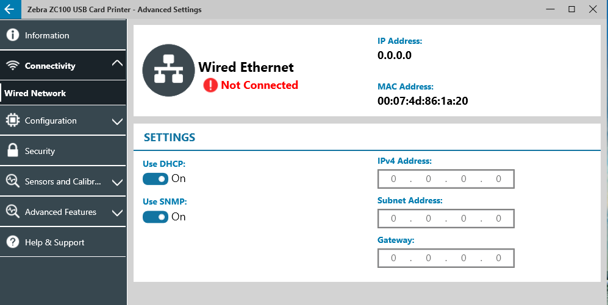Click the Gateway address field
The height and width of the screenshot is (305, 608).
[x=446, y=258]
